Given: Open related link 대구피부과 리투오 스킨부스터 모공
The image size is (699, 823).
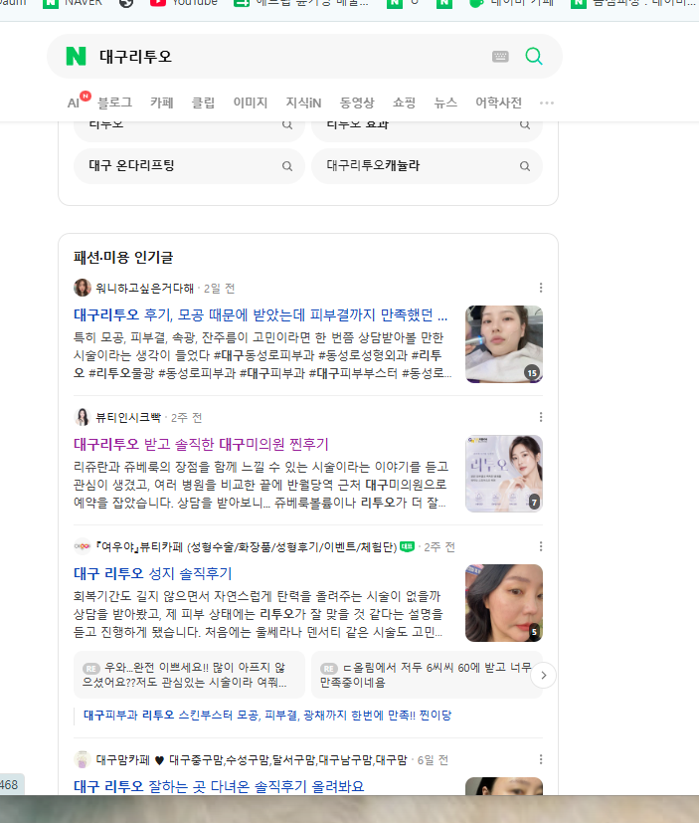Looking at the screenshot, I should pyautogui.click(x=267, y=716).
